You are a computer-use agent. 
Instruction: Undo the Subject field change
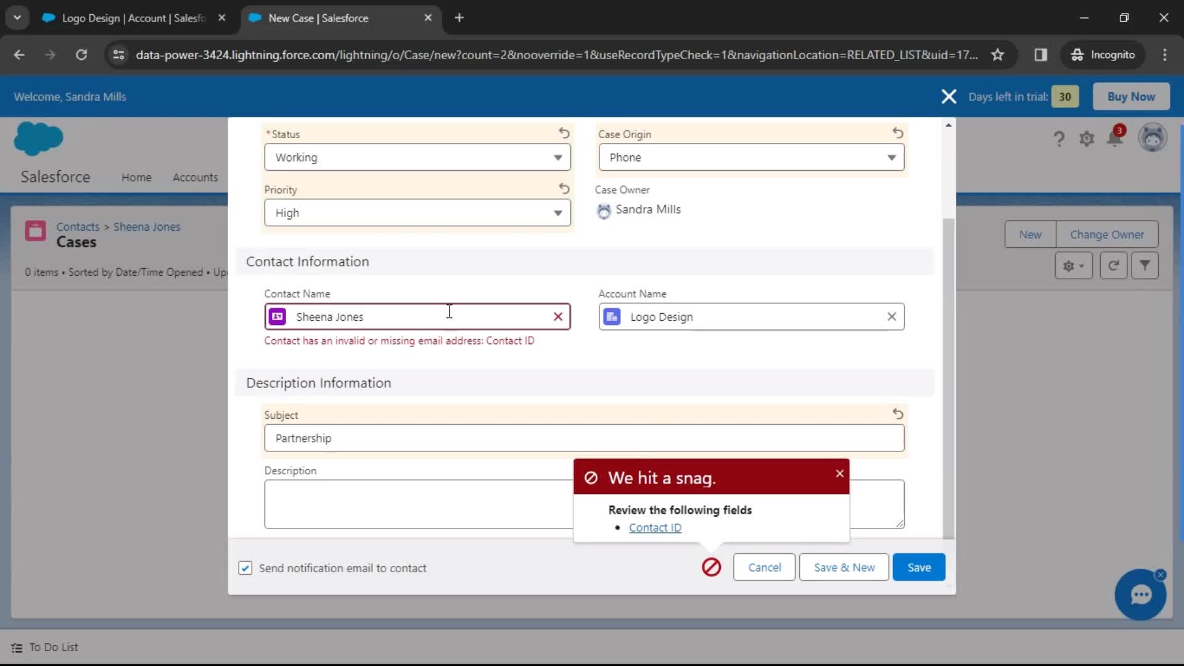click(x=898, y=414)
